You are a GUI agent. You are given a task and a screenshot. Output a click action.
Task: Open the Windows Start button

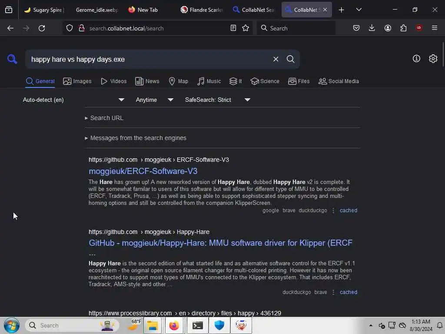click(12, 325)
